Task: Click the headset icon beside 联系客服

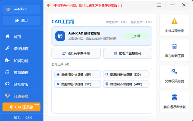Action: (x=7, y=84)
